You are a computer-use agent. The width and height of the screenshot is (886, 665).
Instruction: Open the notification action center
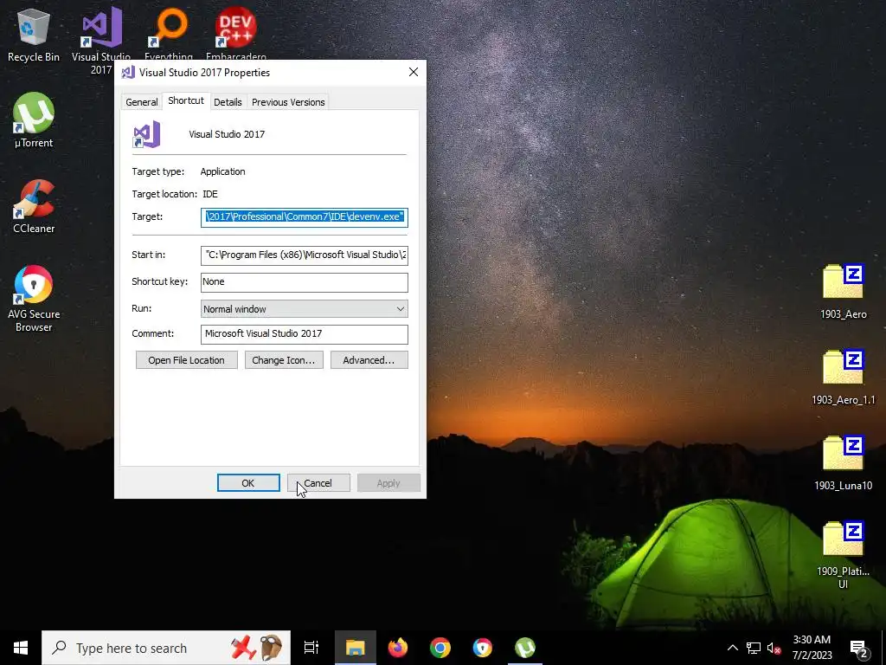859,648
